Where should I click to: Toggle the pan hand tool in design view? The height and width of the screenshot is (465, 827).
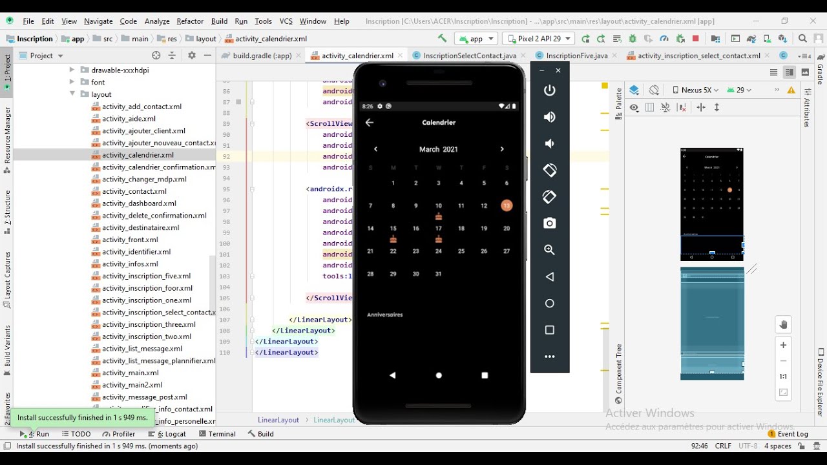(784, 325)
